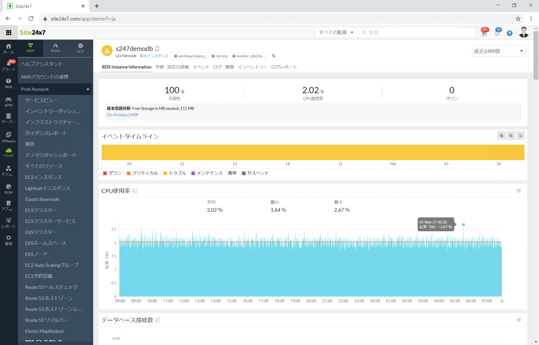Viewport: 539px width, 345px height.
Task: Open データベース接続数 chart in new window
Action: click(158, 320)
